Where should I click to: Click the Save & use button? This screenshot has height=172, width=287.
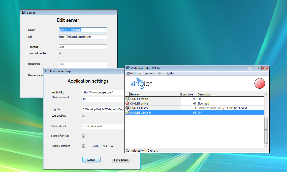(121, 160)
